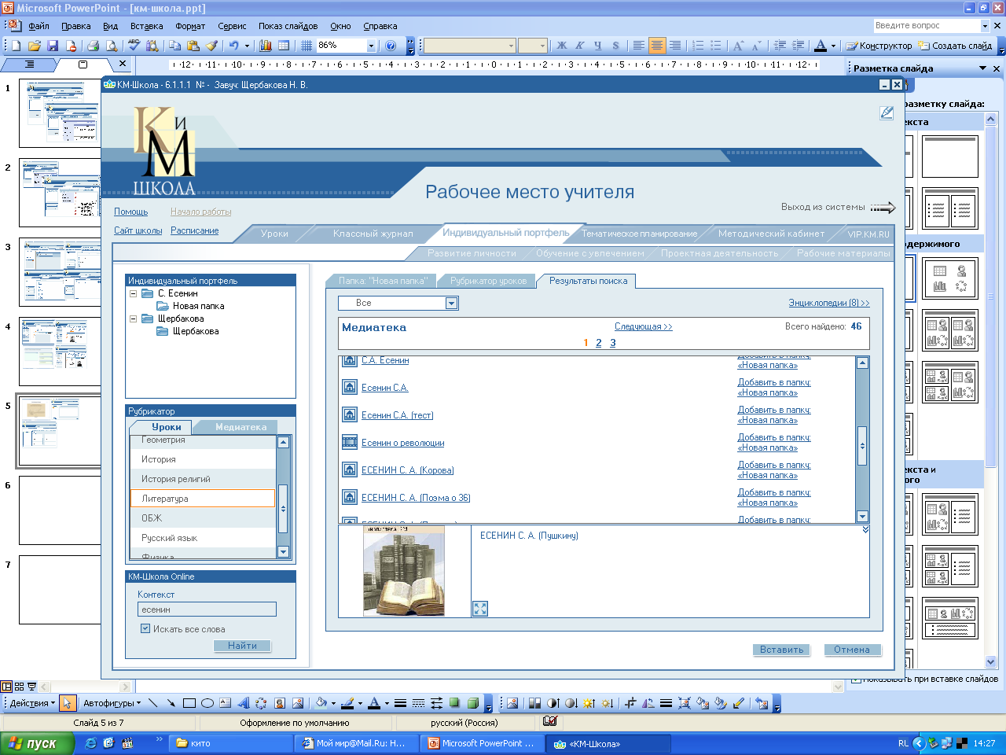Click the Print icon in the toolbar
Image resolution: width=1006 pixels, height=755 pixels.
[93, 46]
